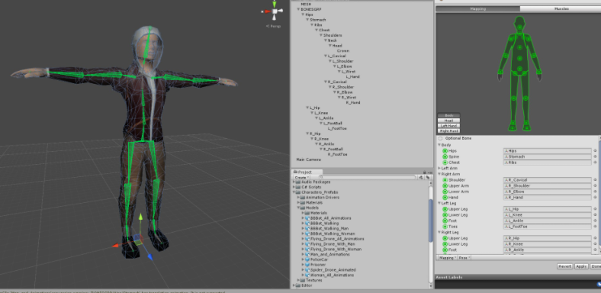Select Left Hand view in avatar diagram
Screen dimensions: 601x293
(x=448, y=126)
